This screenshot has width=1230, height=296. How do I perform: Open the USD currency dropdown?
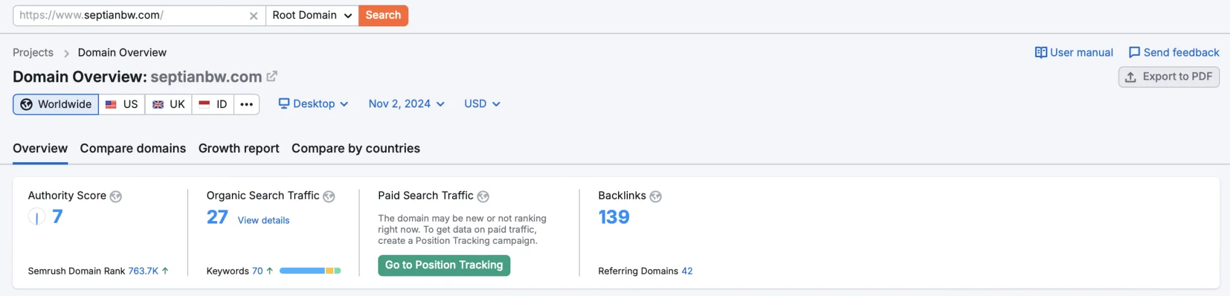point(482,104)
